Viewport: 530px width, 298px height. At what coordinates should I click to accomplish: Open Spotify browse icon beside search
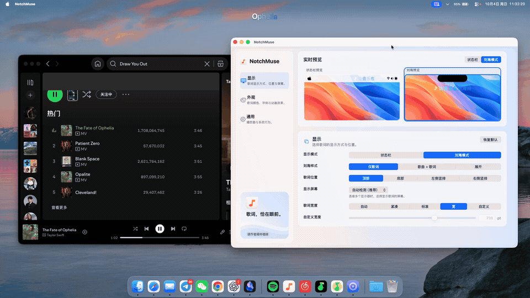[220, 63]
